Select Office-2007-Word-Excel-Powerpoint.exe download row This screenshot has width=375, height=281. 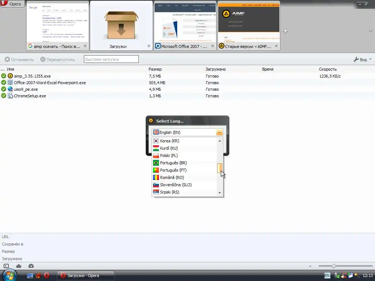[x=187, y=83]
